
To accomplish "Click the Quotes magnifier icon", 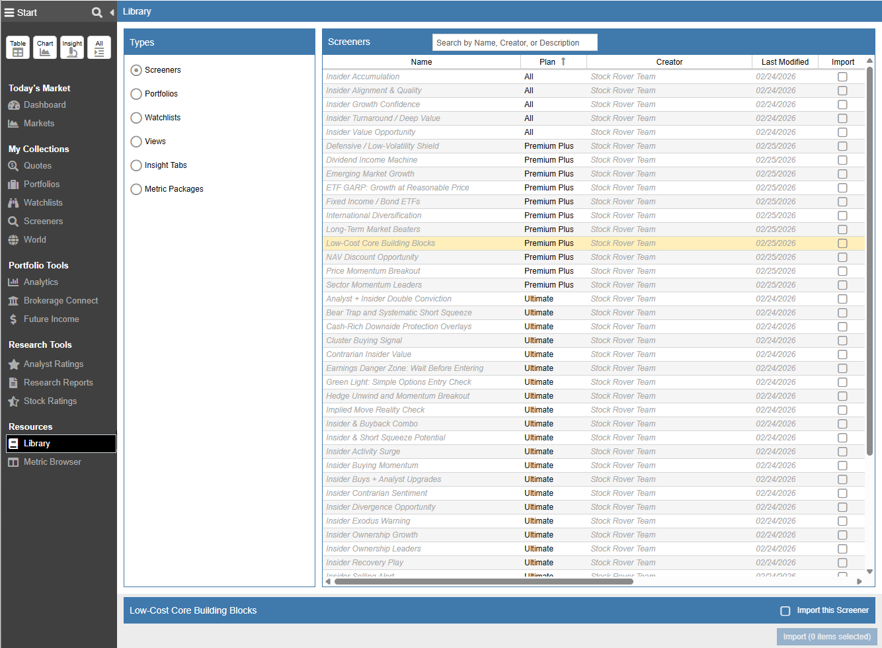I will pos(13,166).
